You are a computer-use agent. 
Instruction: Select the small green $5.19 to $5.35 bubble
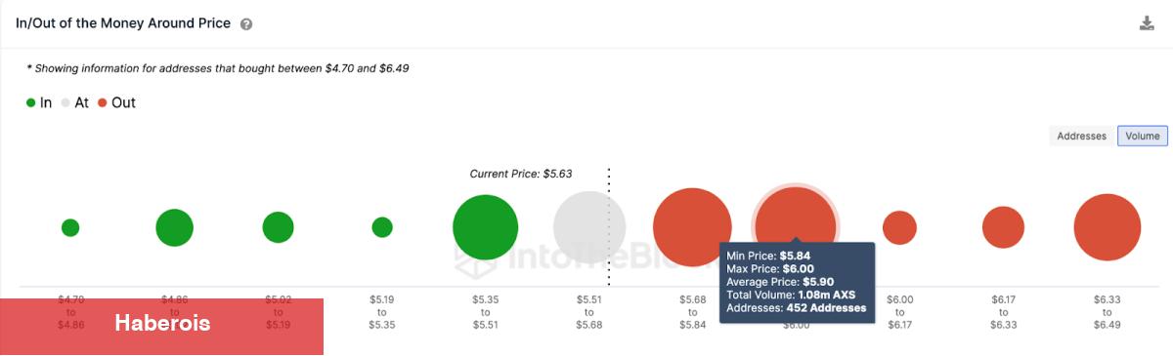click(x=382, y=227)
